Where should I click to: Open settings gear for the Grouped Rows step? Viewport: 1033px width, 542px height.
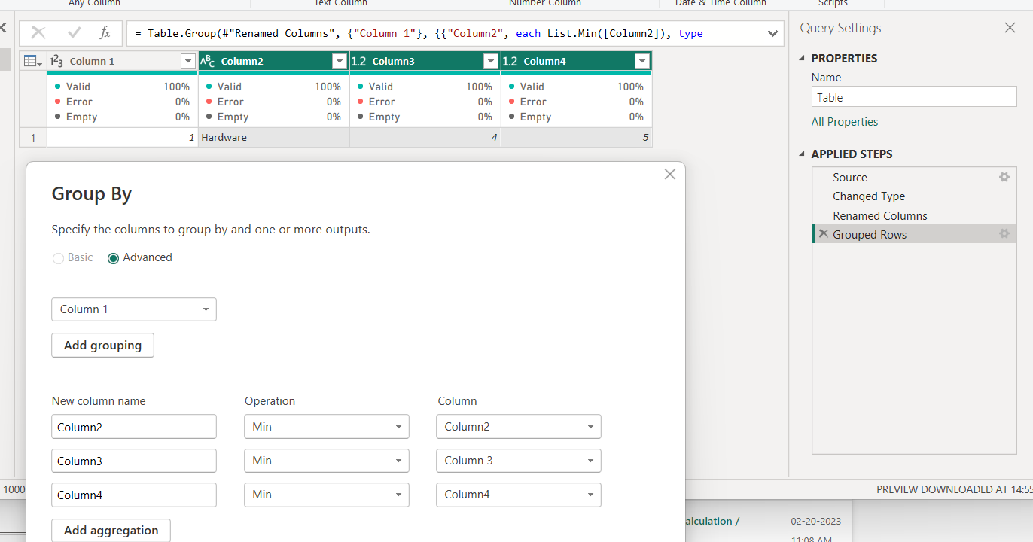click(1004, 234)
